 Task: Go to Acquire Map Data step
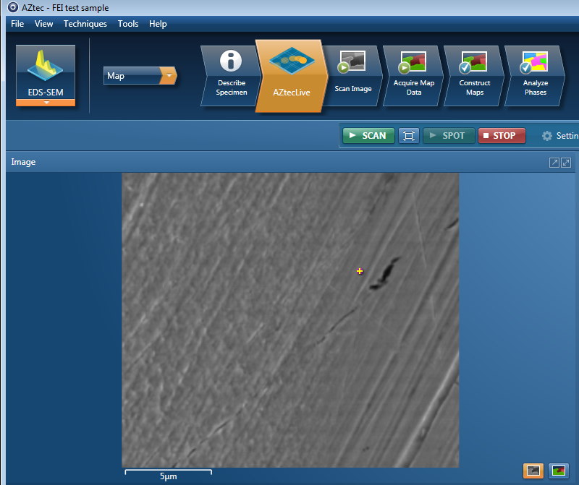[x=413, y=76]
